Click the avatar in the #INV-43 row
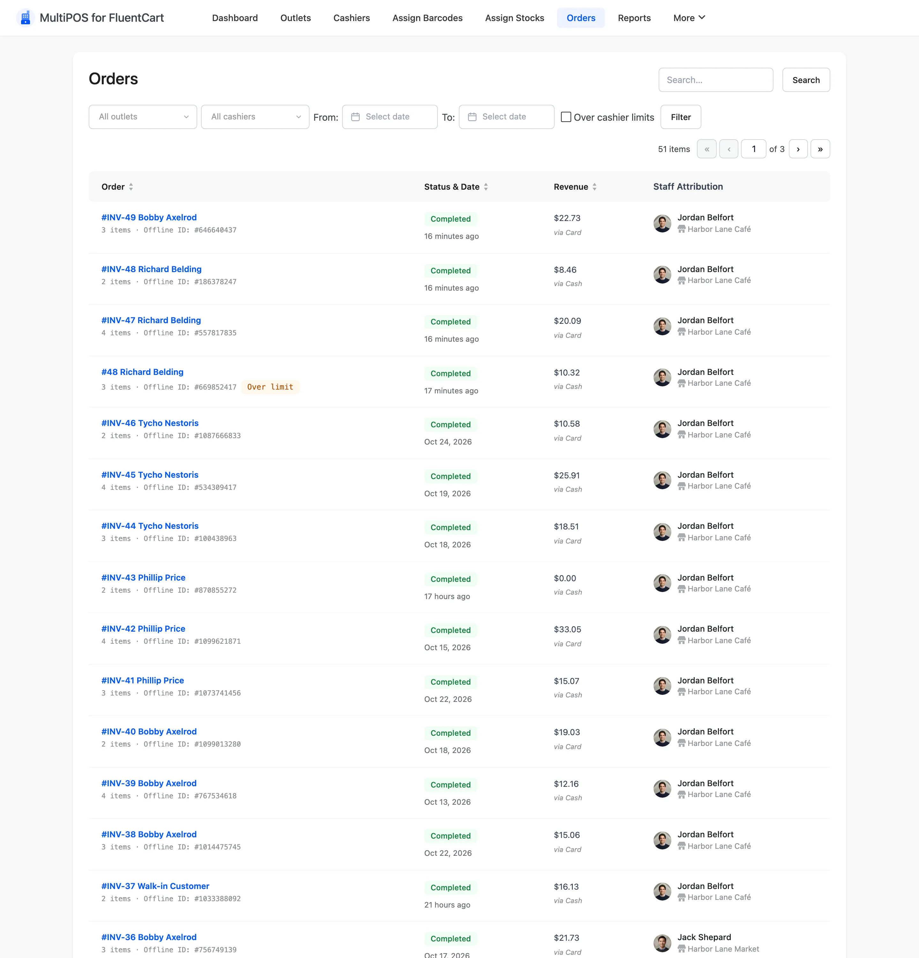The height and width of the screenshot is (958, 919). point(662,583)
